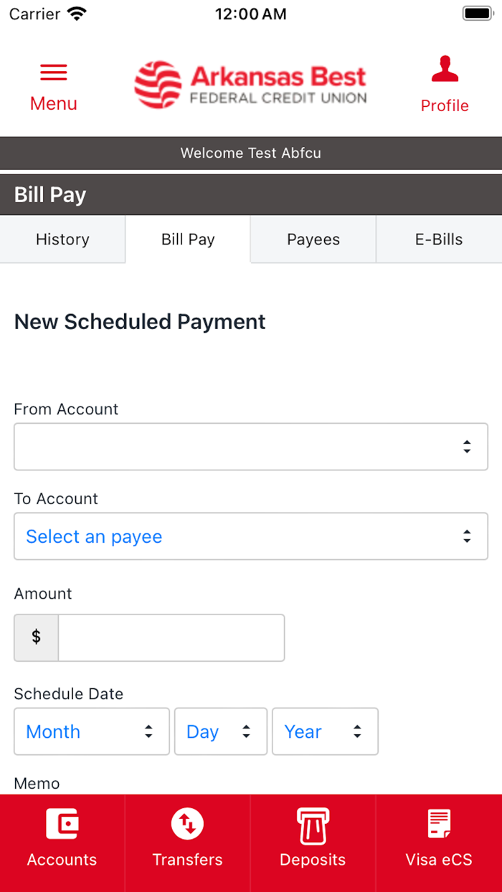Click the Profile link
502x892 pixels.
(445, 105)
